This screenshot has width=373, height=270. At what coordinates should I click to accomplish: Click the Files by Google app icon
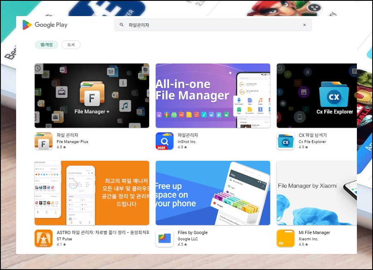coord(165,238)
